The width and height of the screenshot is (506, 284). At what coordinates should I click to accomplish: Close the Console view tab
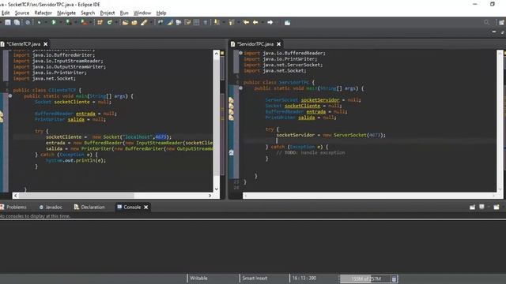pos(145,207)
